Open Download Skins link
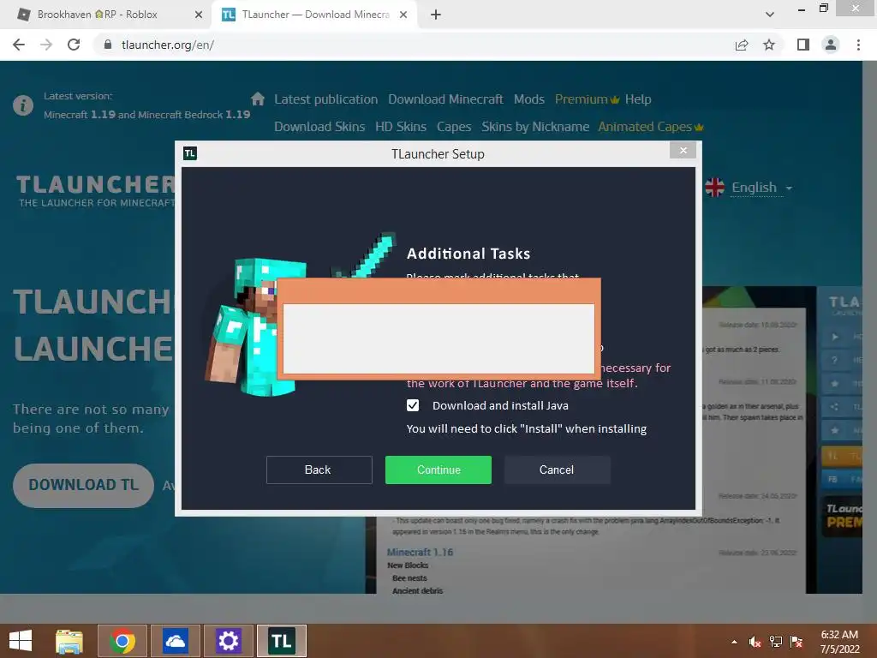Image resolution: width=877 pixels, height=658 pixels. 319,127
